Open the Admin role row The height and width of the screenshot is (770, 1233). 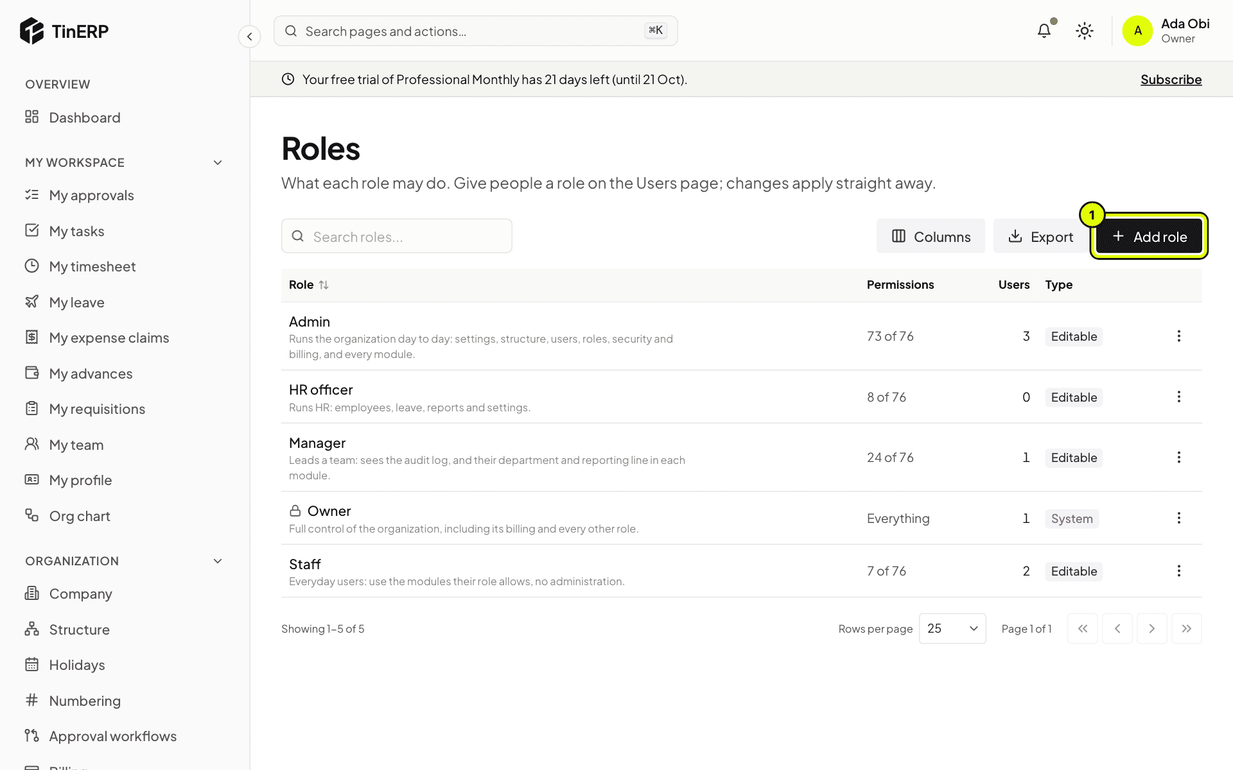tap(741, 336)
